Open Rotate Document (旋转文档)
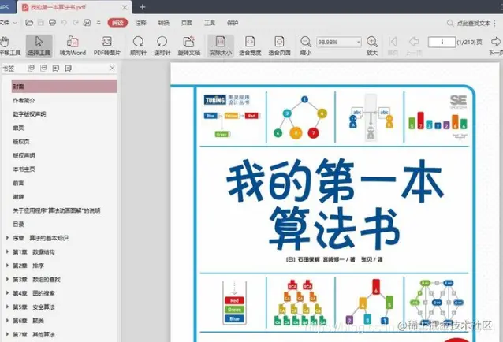 click(189, 46)
